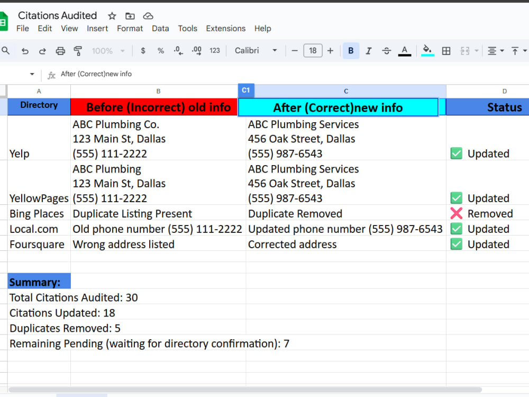The height and width of the screenshot is (397, 529).
Task: Click the formula bar text
Action: click(96, 74)
